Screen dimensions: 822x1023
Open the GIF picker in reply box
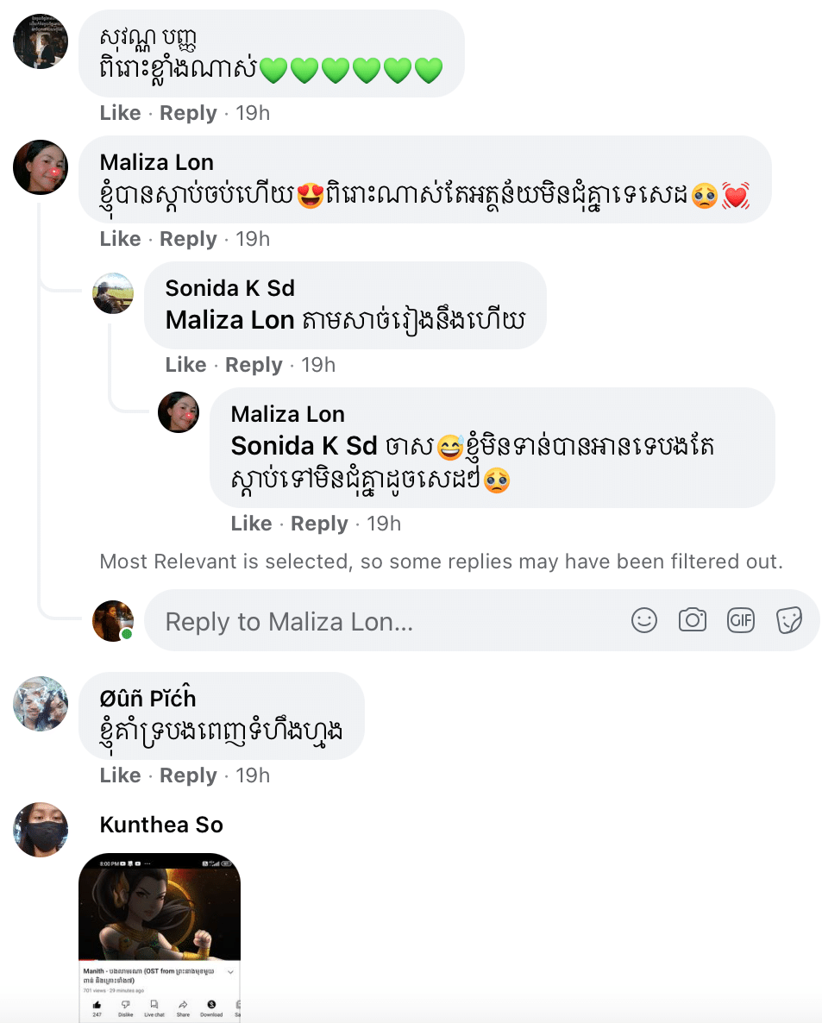coord(741,620)
